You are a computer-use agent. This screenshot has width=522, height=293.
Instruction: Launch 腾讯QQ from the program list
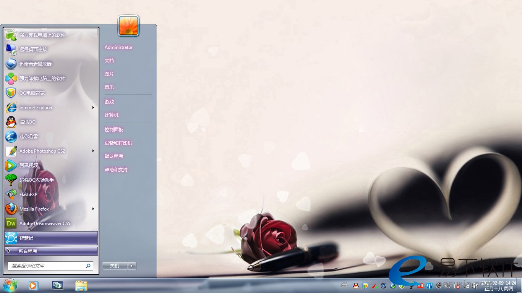tap(51, 122)
